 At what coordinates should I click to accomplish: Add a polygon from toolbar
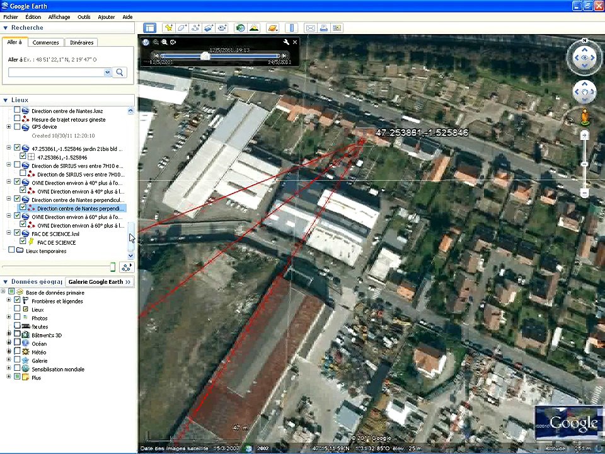[181, 28]
